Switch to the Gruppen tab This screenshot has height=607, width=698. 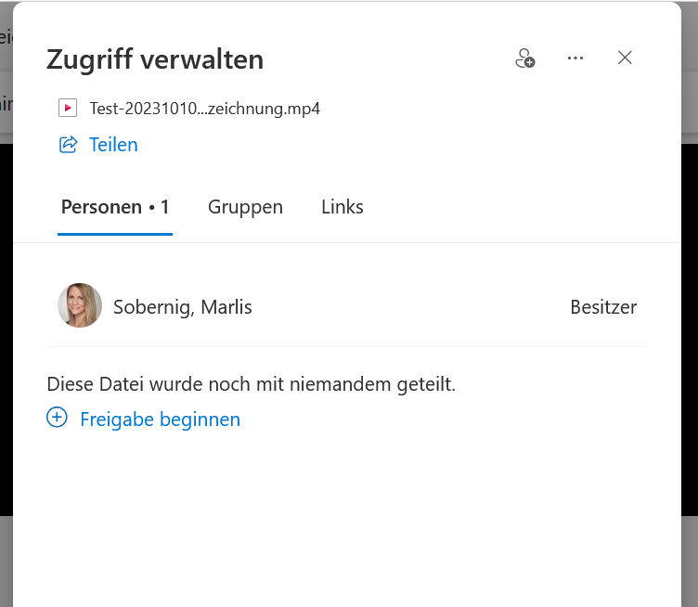(245, 207)
